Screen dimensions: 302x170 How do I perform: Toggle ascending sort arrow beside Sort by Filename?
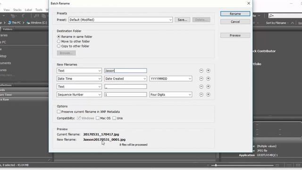click(293, 23)
